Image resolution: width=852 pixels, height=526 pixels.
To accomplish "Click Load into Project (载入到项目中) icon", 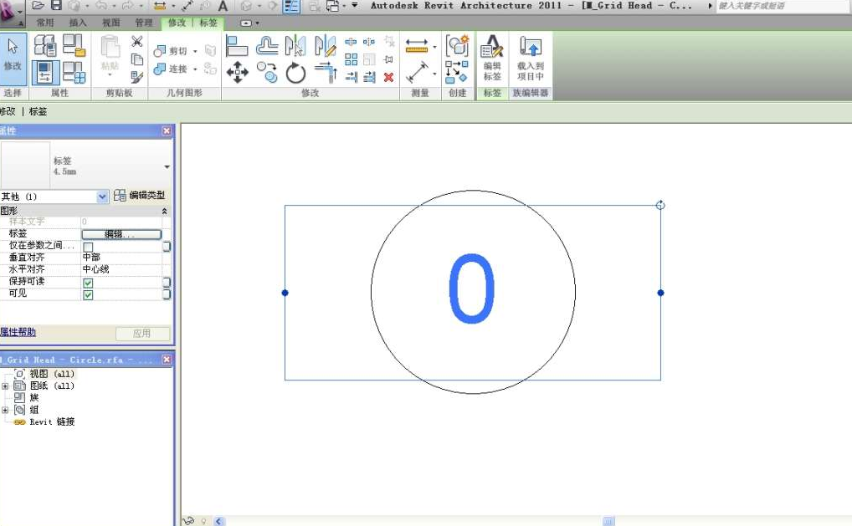I will click(530, 57).
